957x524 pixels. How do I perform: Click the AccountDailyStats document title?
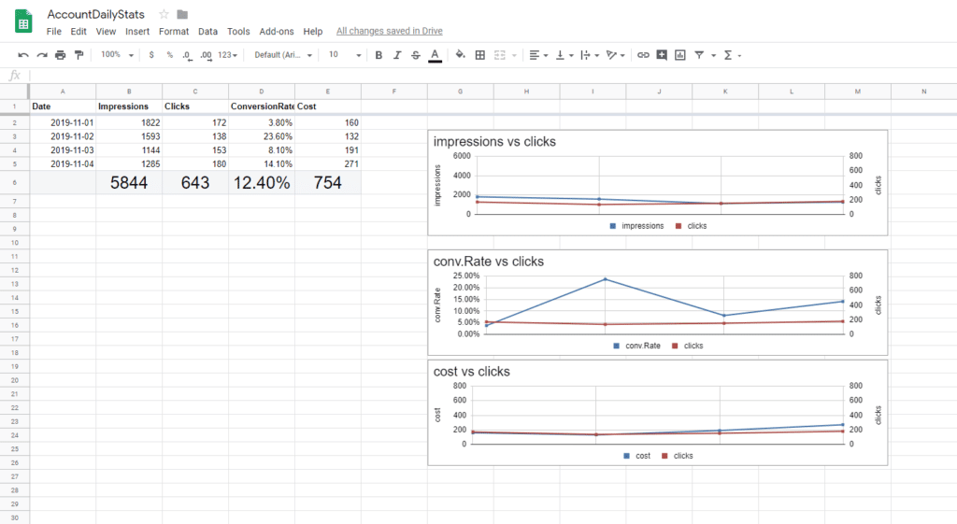(96, 14)
